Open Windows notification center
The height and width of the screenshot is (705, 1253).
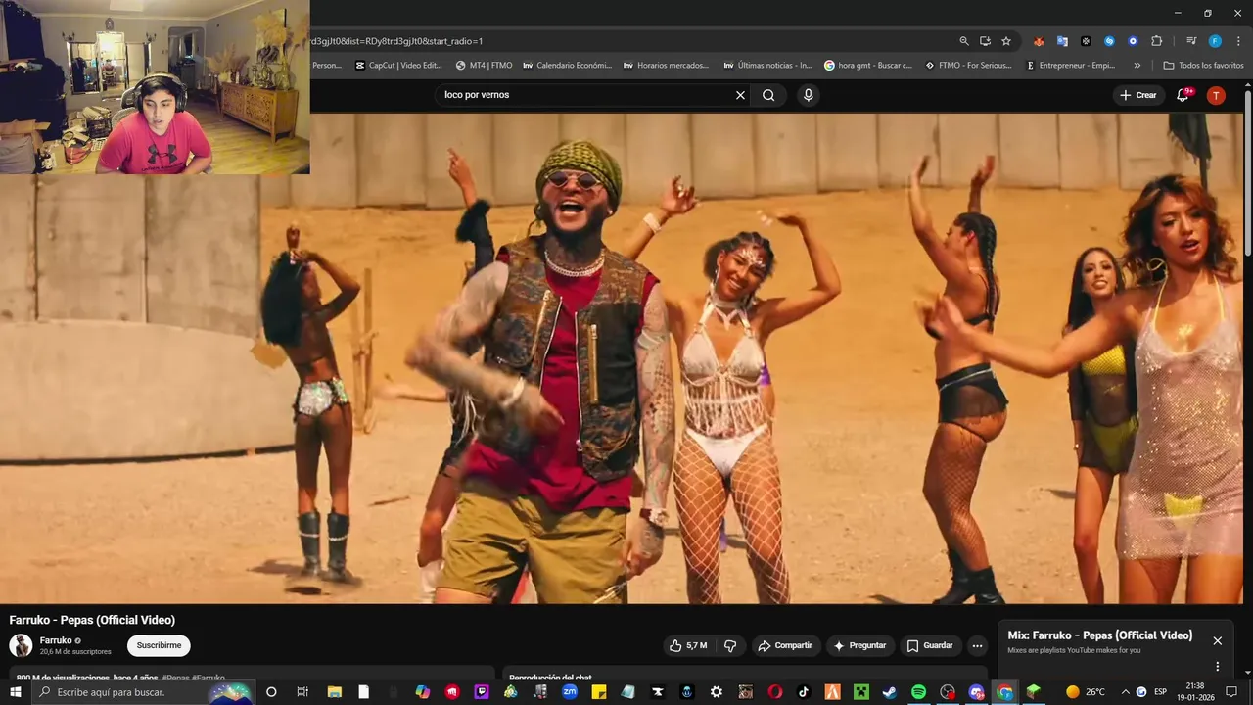coord(1231,692)
